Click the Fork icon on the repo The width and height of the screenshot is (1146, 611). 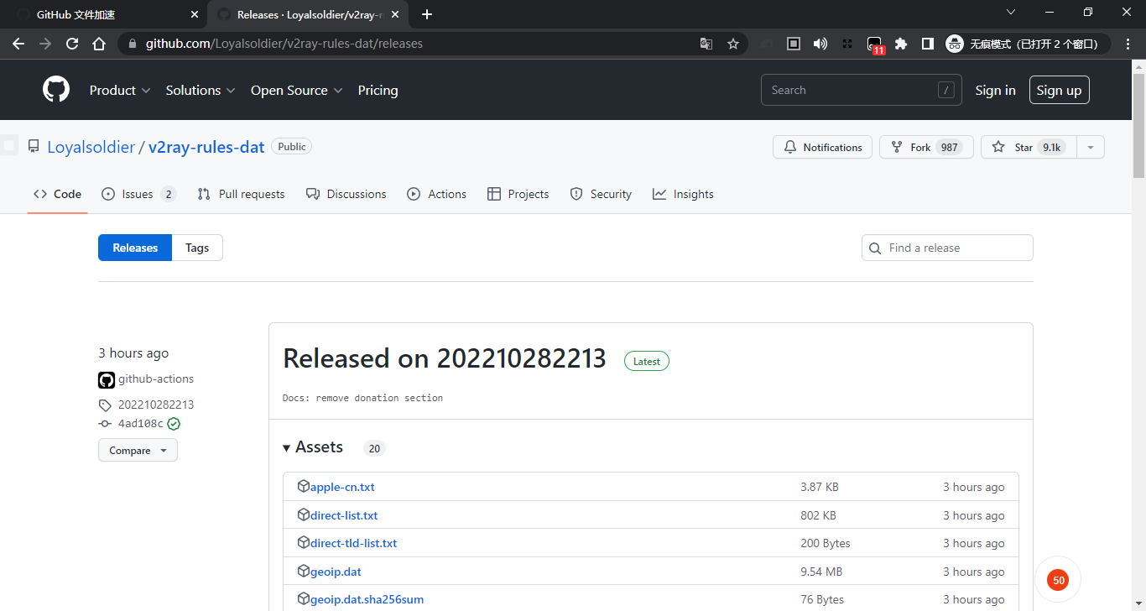(898, 147)
